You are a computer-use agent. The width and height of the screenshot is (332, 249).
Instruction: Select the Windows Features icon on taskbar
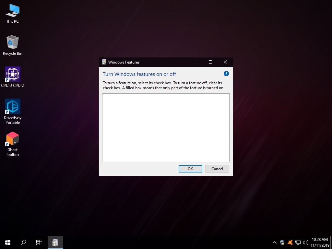(55, 242)
